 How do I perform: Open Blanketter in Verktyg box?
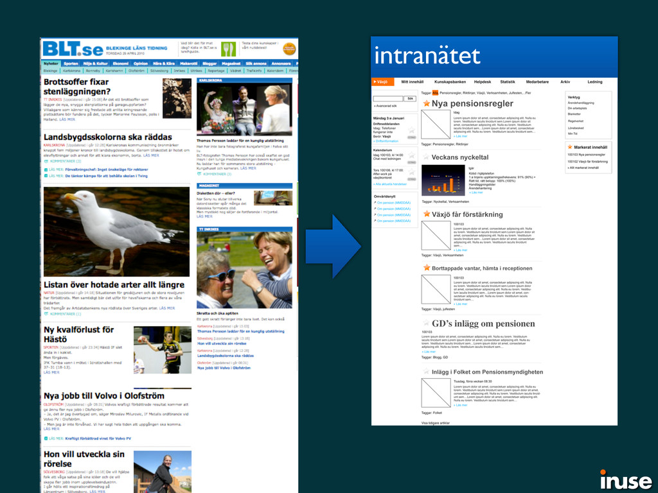574,114
